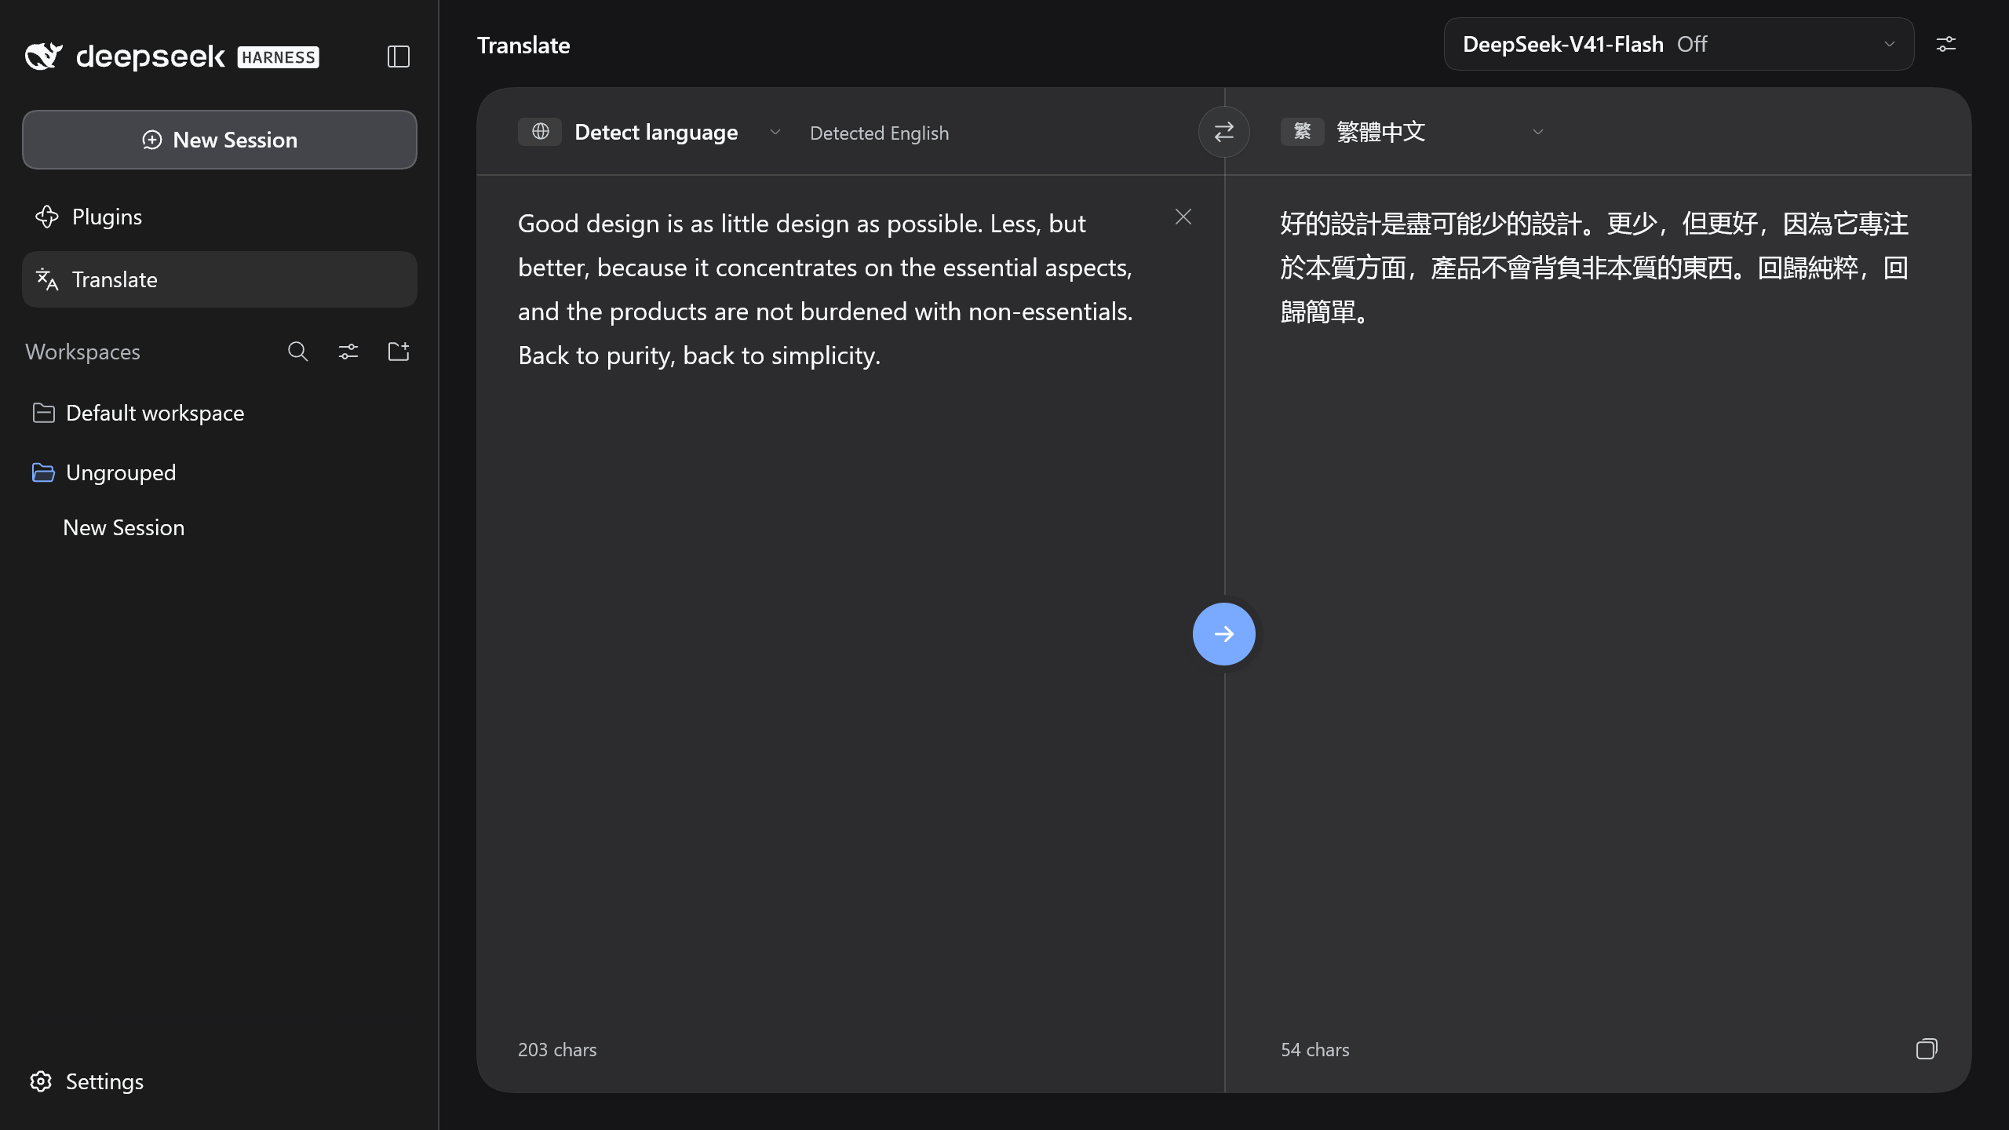Open model settings sliders icon top right

(x=1946, y=44)
